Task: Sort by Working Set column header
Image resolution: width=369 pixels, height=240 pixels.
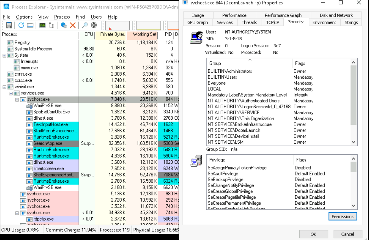Action: (142, 34)
